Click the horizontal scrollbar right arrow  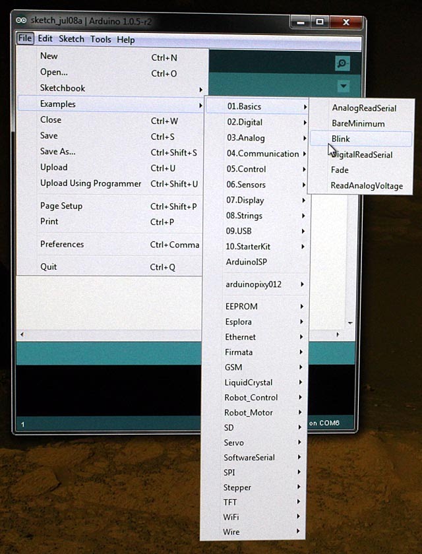[338, 334]
